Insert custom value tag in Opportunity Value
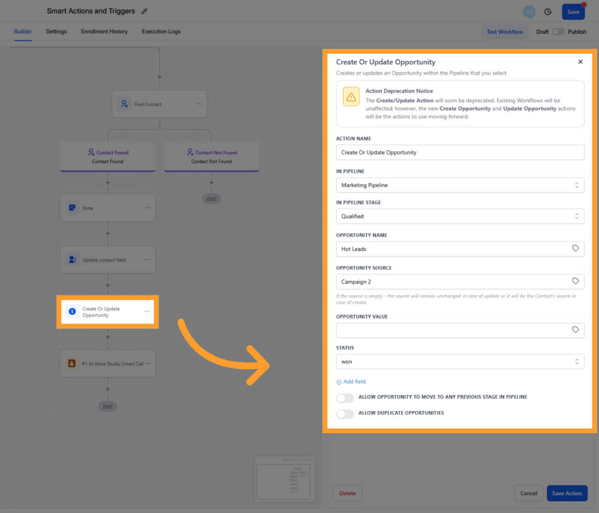 [575, 330]
